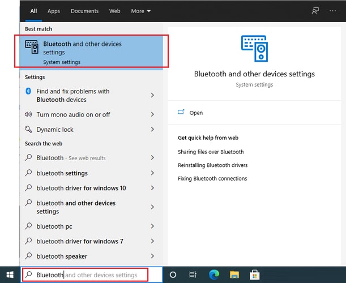
Task: Click the Bluetooth logo beside Find and fix problems
Action: [x=28, y=91]
